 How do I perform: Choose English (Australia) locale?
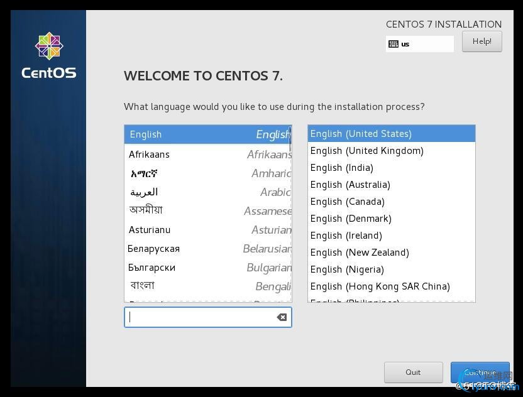pyautogui.click(x=392, y=185)
